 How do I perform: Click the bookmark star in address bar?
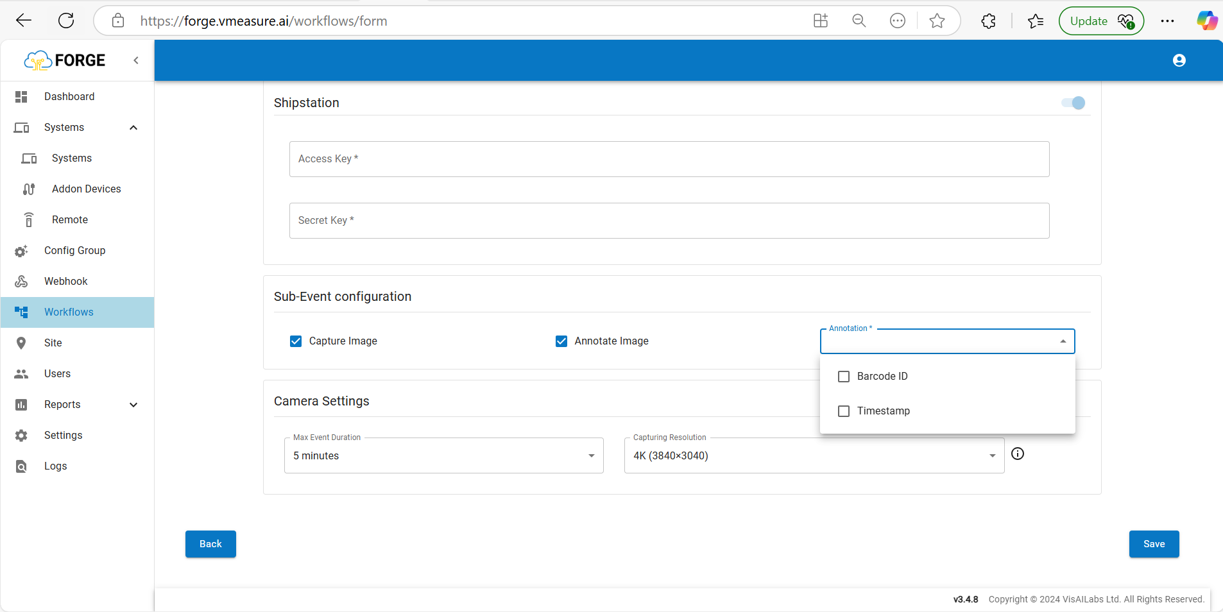click(937, 21)
